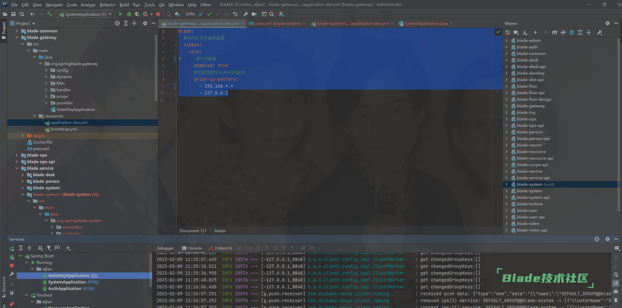Commit SVN changes with the green checkmark
The image size is (622, 308).
point(209,14)
